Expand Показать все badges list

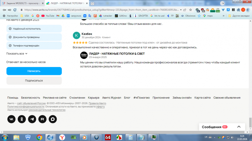[17, 54]
